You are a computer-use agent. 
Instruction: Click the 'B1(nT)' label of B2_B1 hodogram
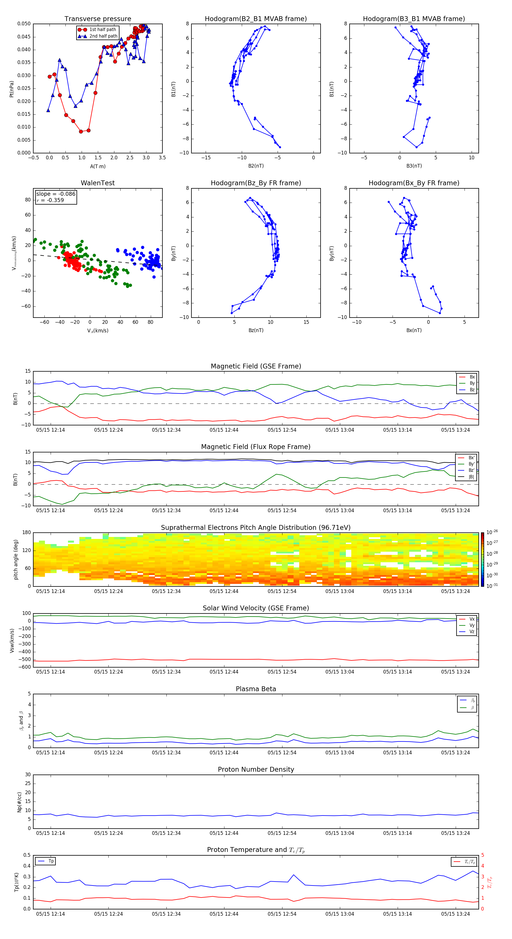174,89
